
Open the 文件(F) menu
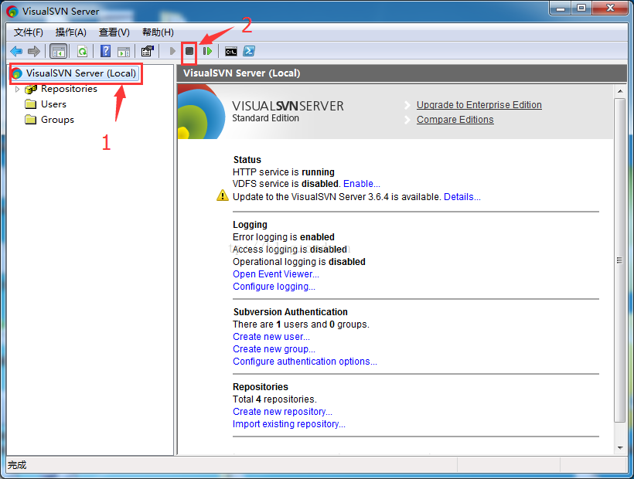(x=29, y=32)
